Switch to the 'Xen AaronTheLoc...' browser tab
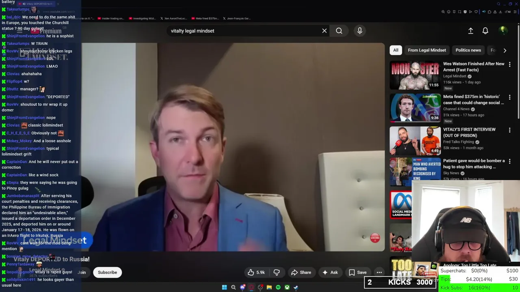Viewport: 520px width, 292px height. (173, 18)
